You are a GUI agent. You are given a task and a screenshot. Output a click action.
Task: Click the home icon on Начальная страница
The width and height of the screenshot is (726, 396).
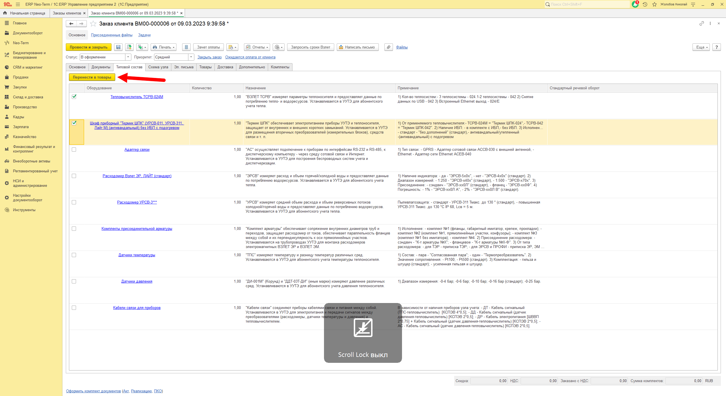pyautogui.click(x=5, y=13)
